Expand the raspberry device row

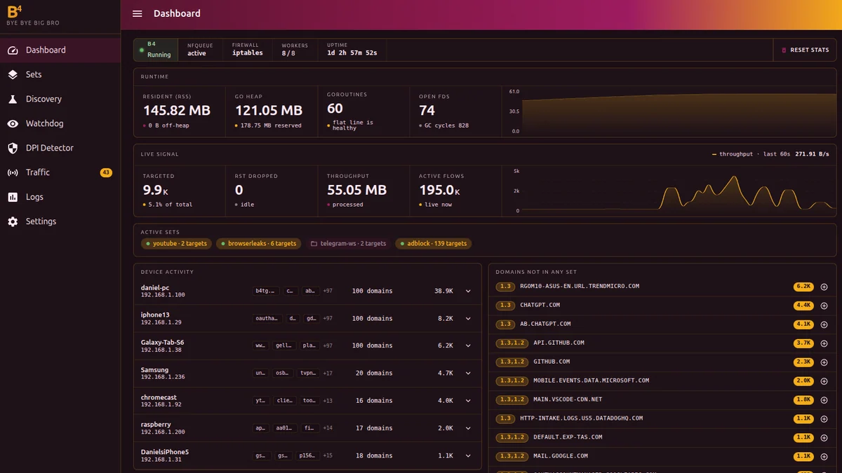[x=468, y=428]
